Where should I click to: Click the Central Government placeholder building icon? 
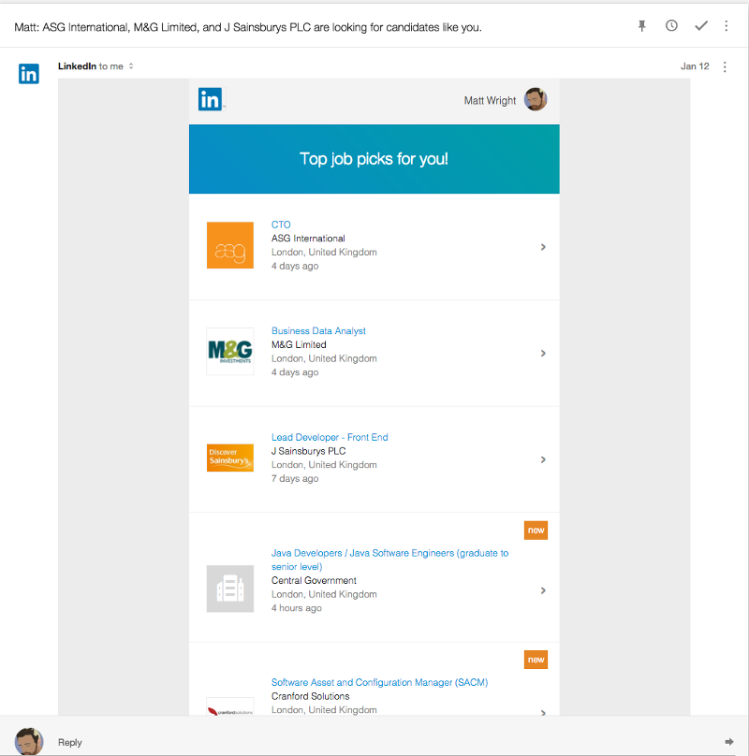(x=230, y=589)
